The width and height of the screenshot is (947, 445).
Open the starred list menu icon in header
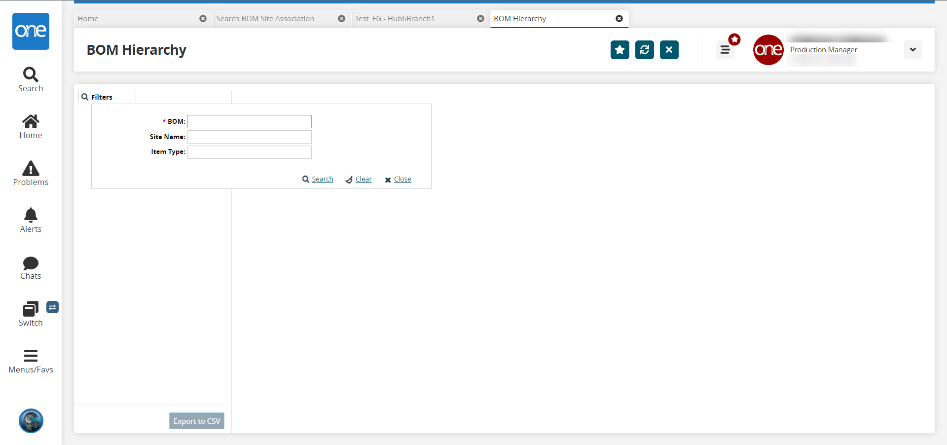pos(725,50)
